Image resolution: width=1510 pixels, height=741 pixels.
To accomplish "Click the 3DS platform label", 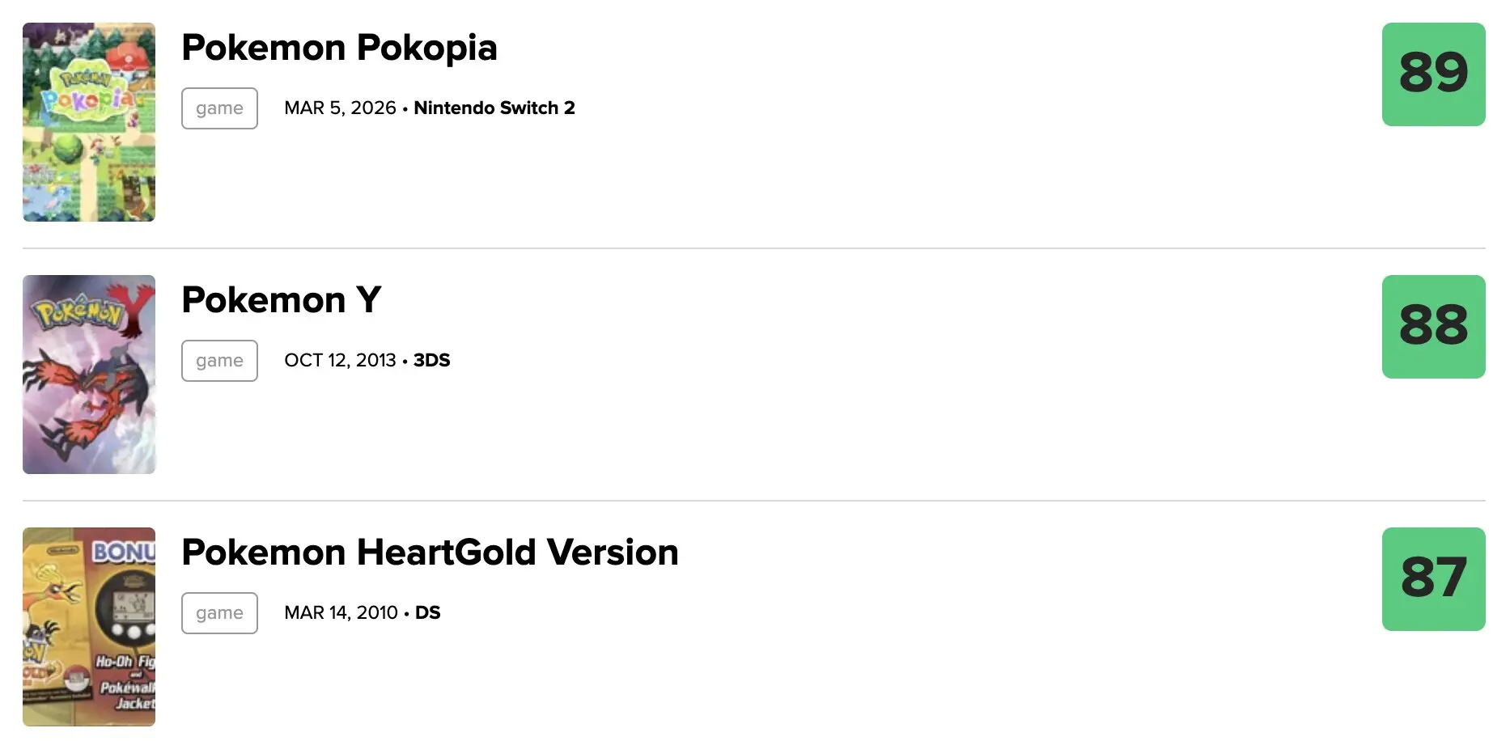I will pos(432,361).
